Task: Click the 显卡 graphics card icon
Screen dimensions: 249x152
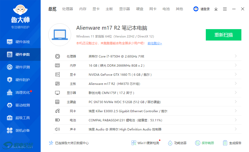Action: (x=57, y=74)
